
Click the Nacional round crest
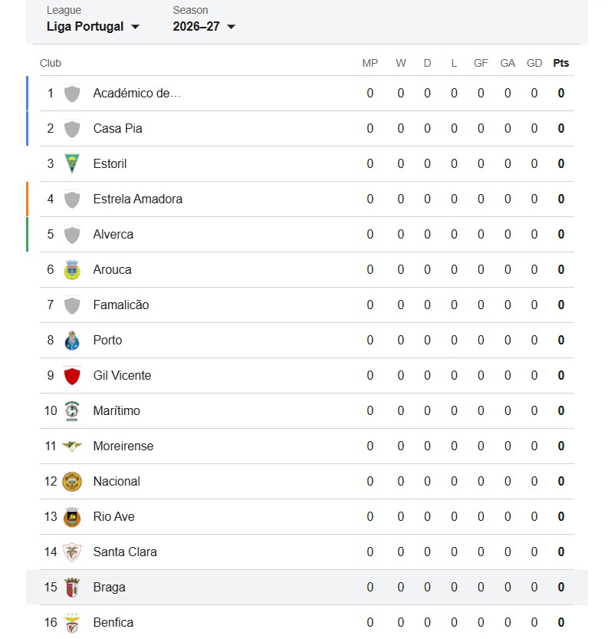[72, 481]
